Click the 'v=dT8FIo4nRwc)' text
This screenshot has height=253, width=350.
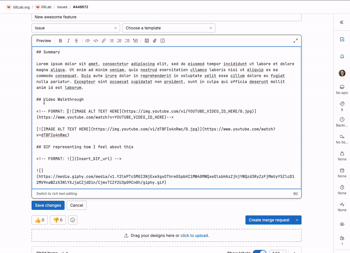[x=53, y=135]
